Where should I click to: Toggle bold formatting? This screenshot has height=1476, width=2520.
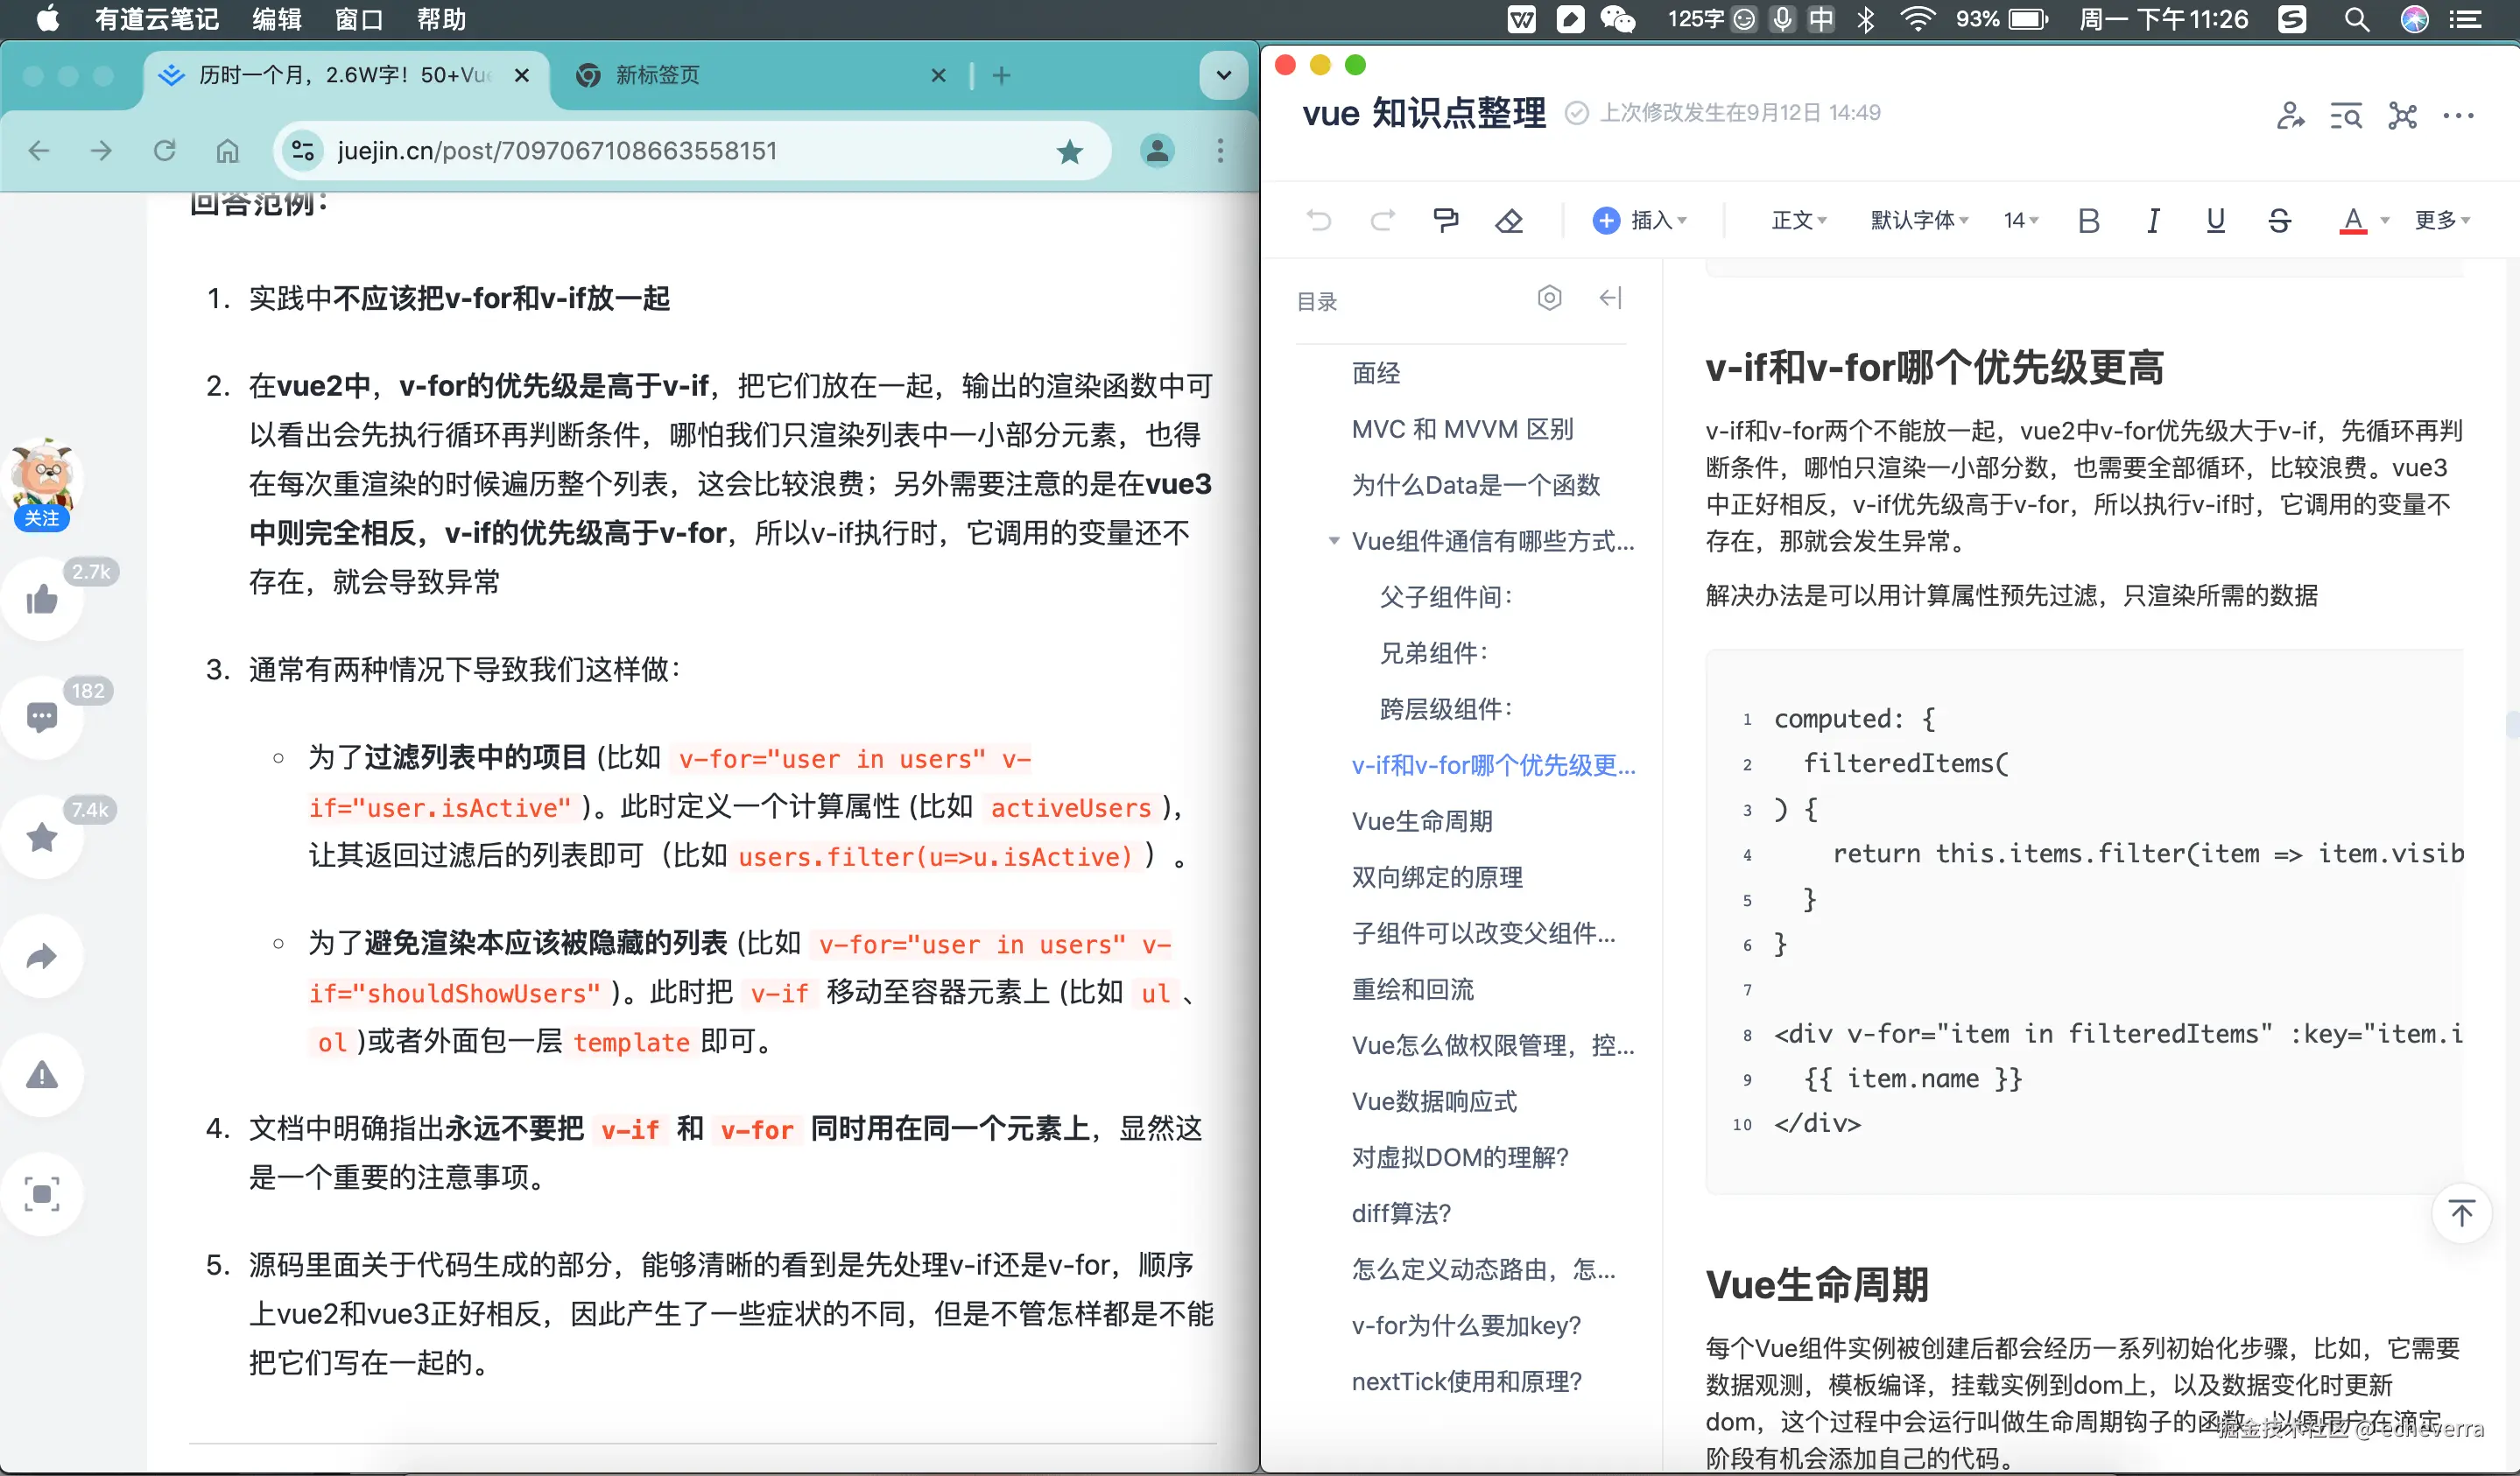(x=2088, y=220)
